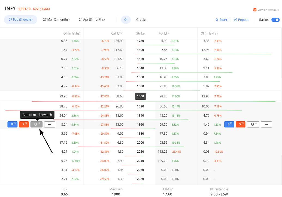Screen dimensions: 282x197
Task: Add the 1960 put to marketwatch
Action: click(x=253, y=124)
